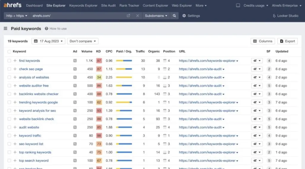
Task: Open the 'Don't compare' dropdown
Action: tap(83, 41)
